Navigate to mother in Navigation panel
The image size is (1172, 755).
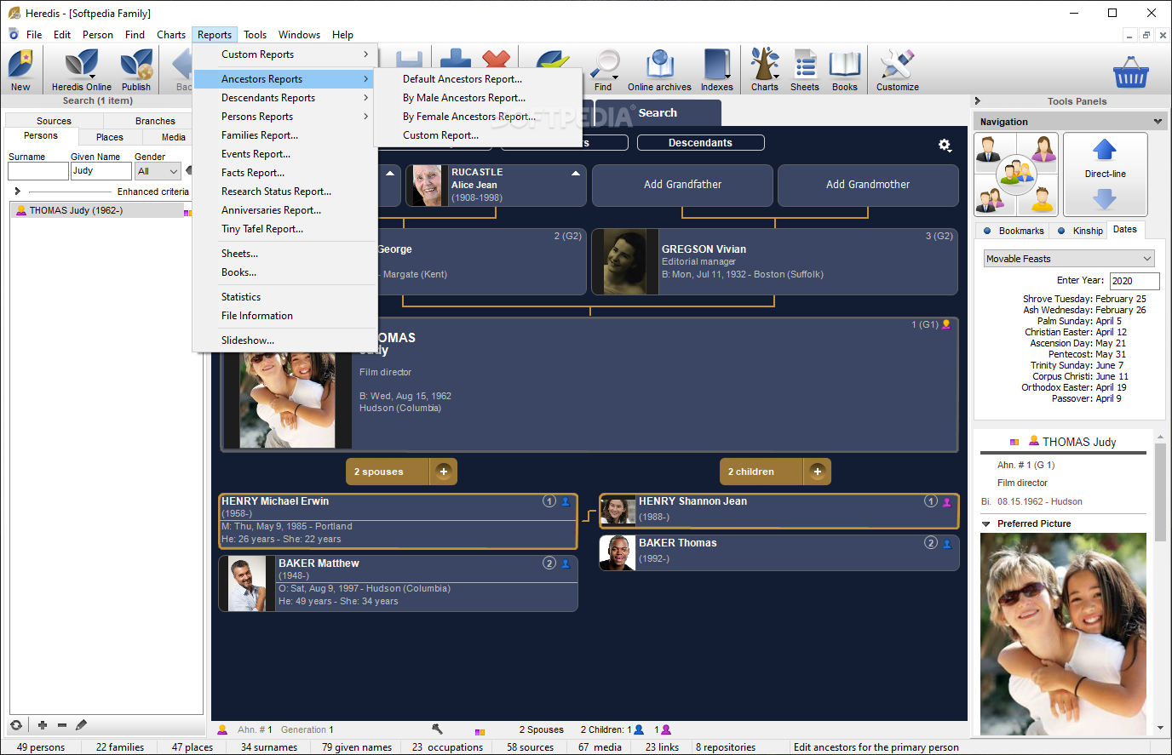click(1044, 150)
